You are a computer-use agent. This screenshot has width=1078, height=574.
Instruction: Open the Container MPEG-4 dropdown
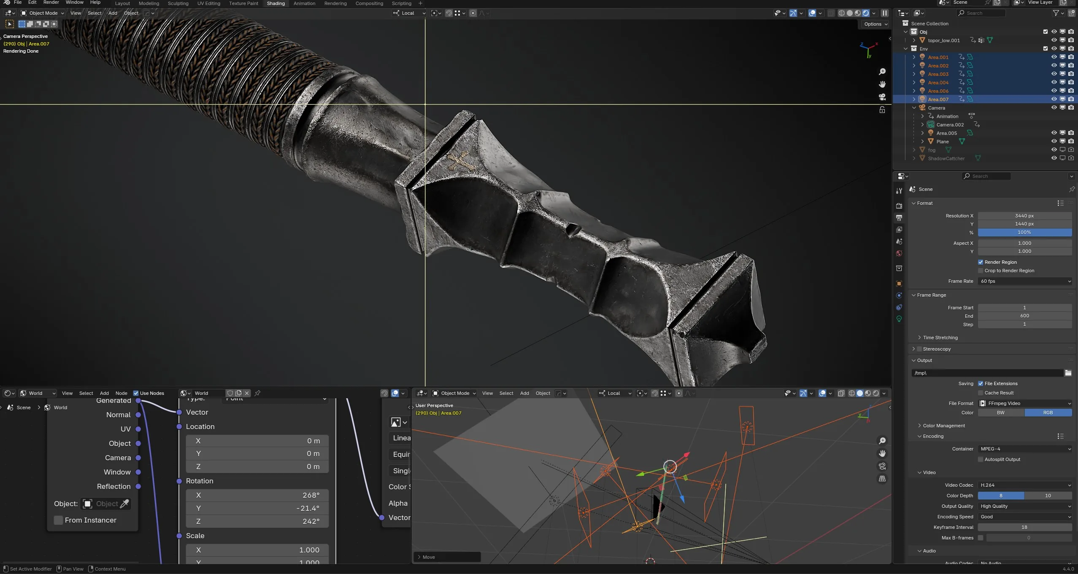(x=1025, y=449)
